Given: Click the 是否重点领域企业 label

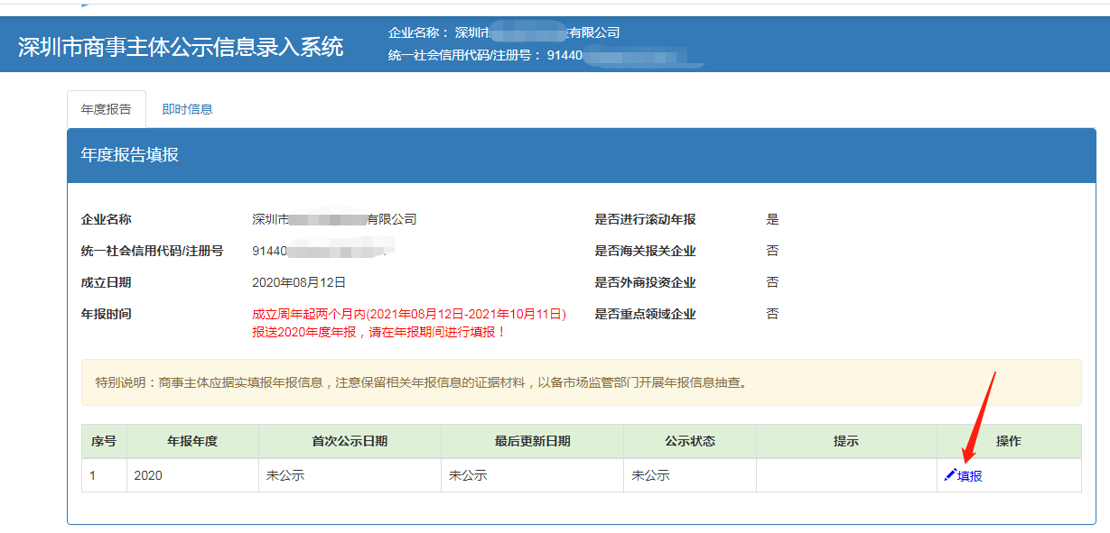Looking at the screenshot, I should (x=645, y=314).
